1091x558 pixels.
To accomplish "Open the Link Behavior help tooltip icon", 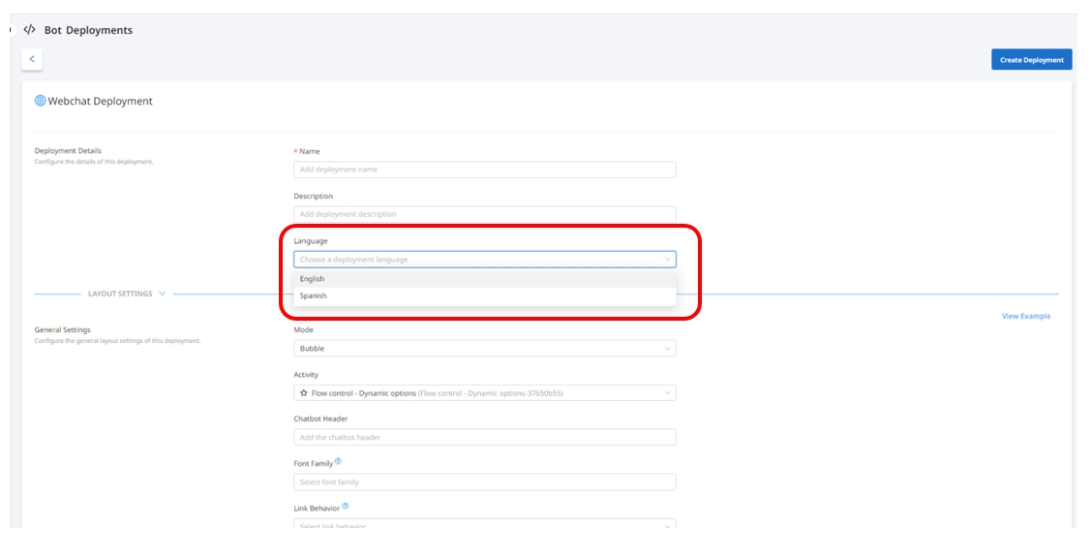I will (346, 507).
